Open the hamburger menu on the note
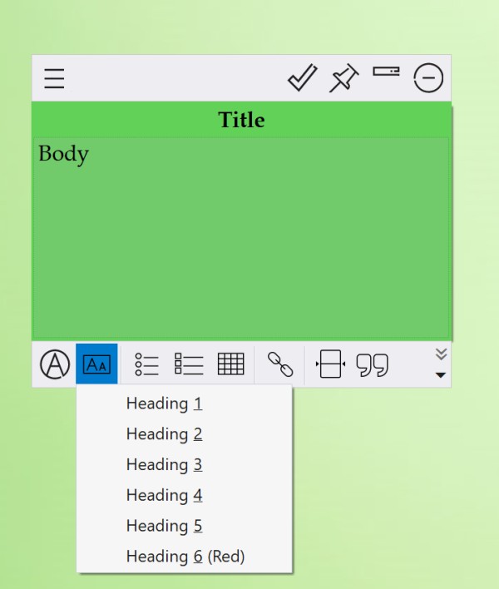This screenshot has width=499, height=589. click(x=55, y=79)
